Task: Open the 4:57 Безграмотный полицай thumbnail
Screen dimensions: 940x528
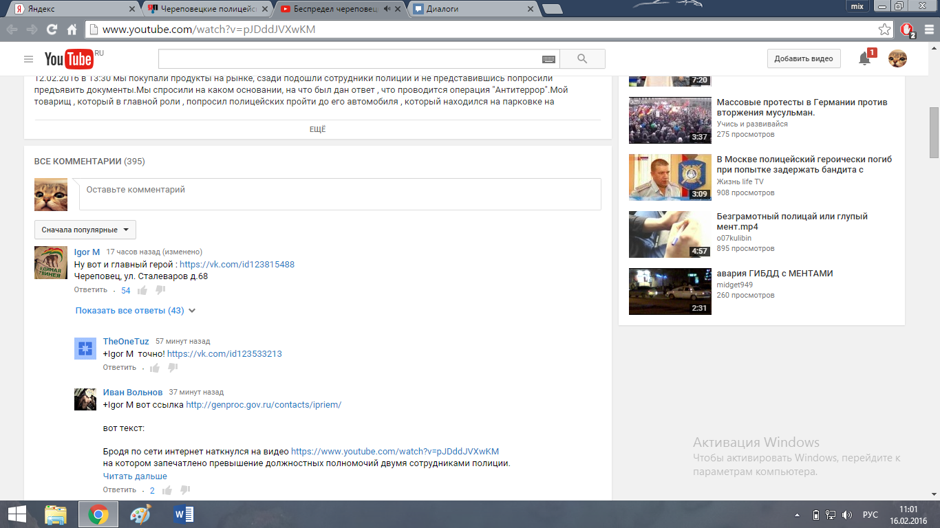Action: click(670, 234)
